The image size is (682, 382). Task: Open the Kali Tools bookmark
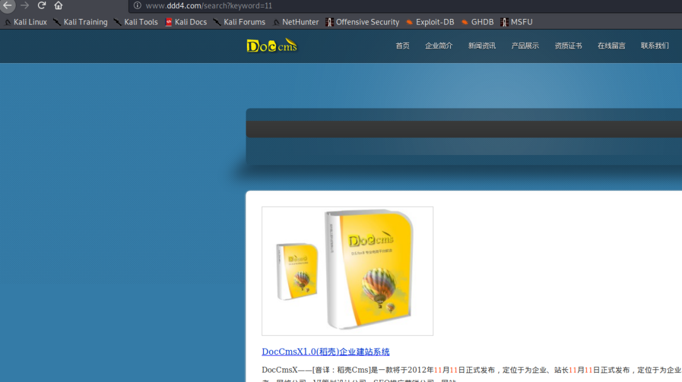[136, 22]
